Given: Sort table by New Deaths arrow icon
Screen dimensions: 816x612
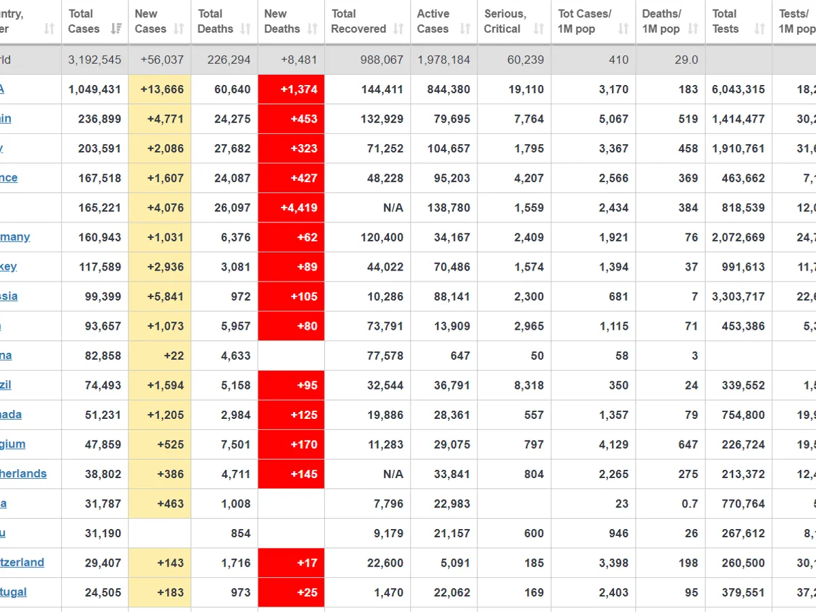Looking at the screenshot, I should click(x=312, y=29).
